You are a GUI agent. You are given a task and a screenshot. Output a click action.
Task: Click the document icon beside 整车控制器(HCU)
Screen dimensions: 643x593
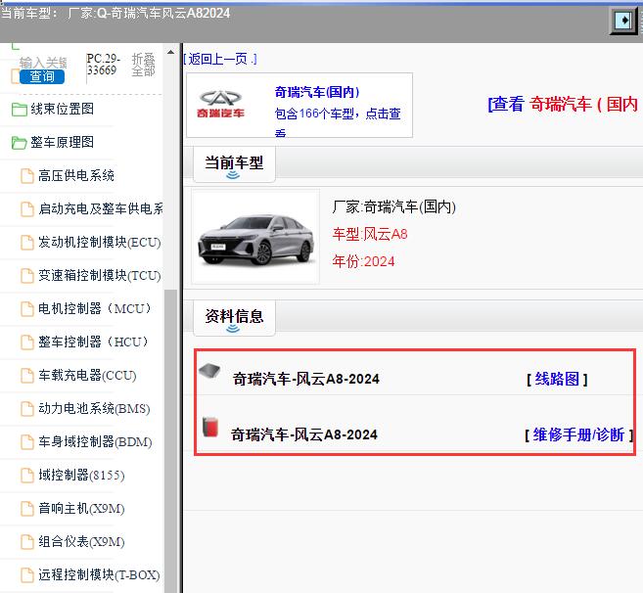pyautogui.click(x=27, y=342)
